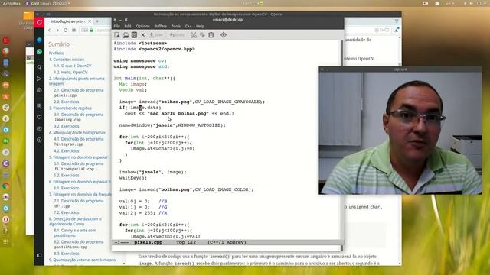Screen dimensions: 490x275
Task: Open the File menu in Emacs
Action: tap(117, 26)
